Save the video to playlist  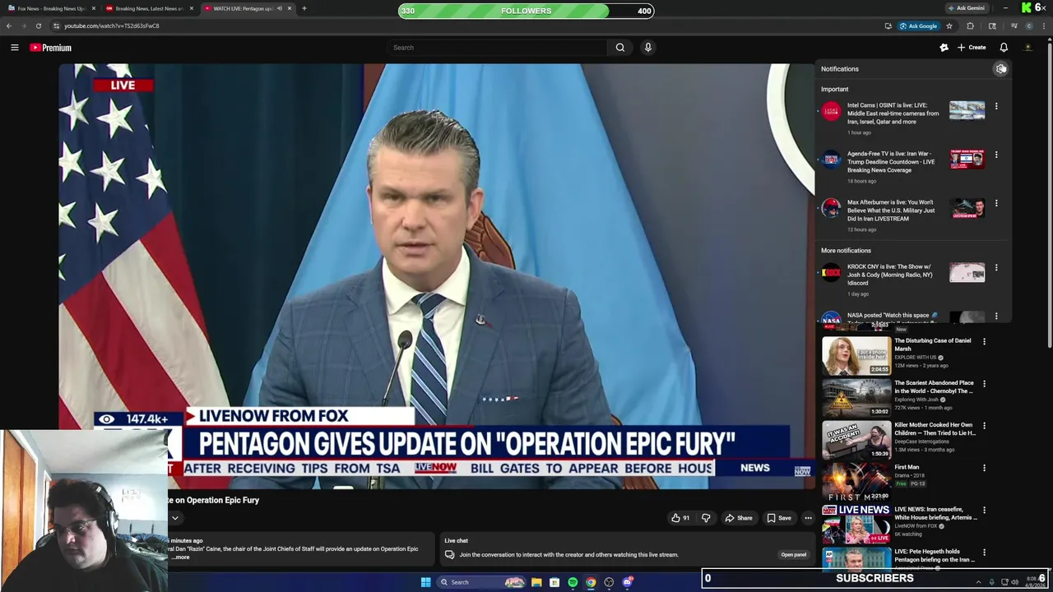pos(779,518)
